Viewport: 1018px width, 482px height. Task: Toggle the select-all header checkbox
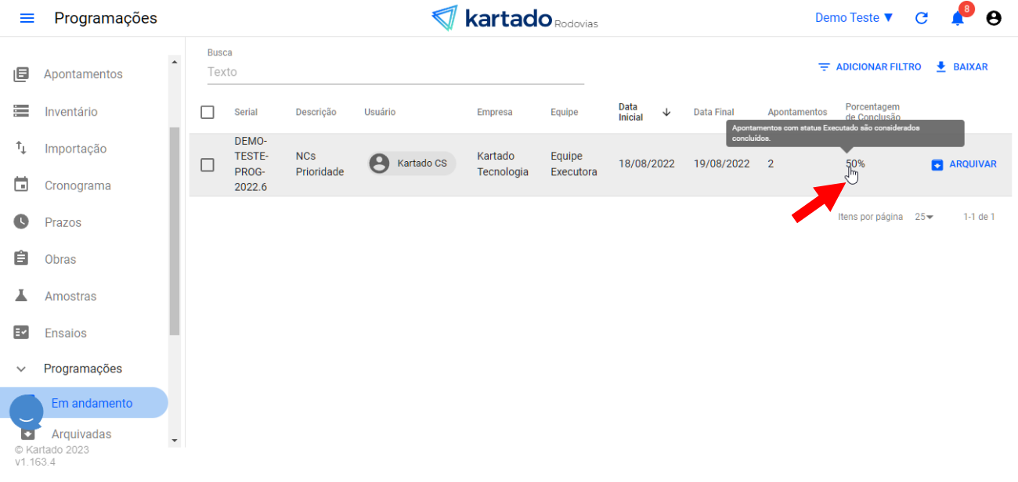coord(208,112)
